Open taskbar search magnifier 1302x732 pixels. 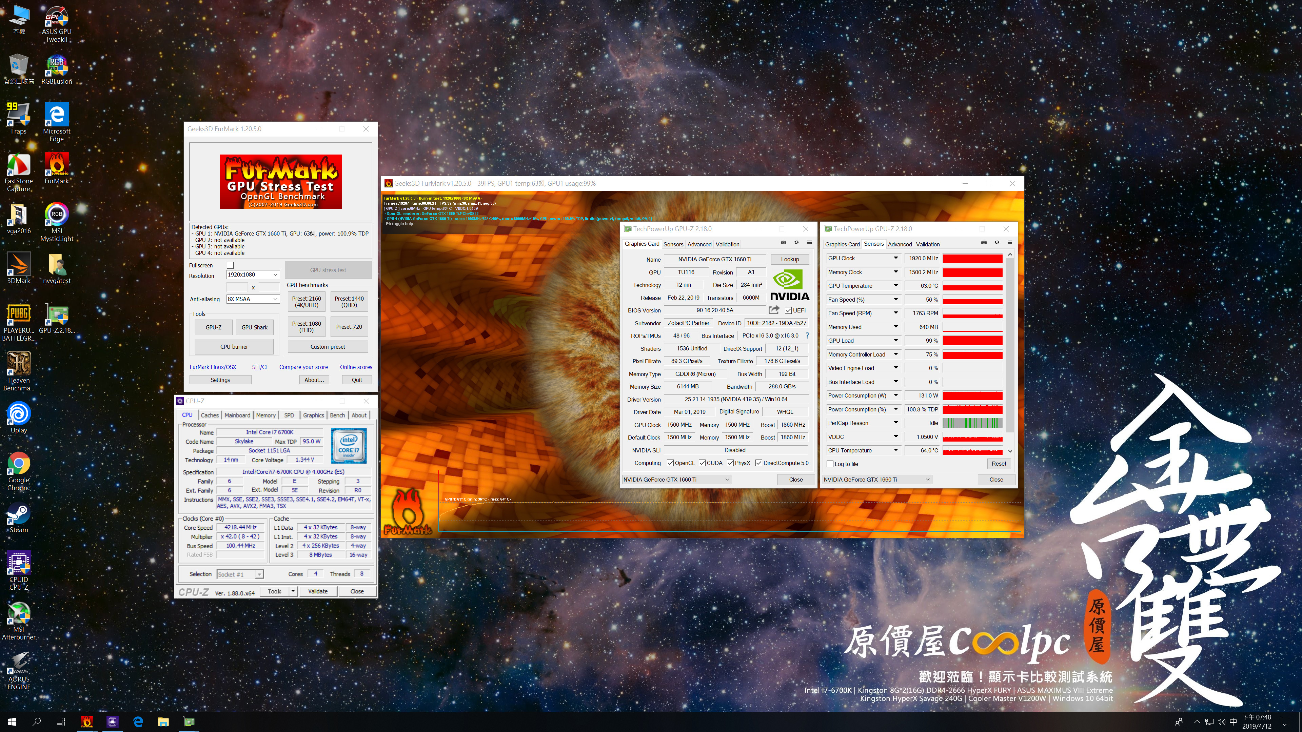click(x=36, y=722)
